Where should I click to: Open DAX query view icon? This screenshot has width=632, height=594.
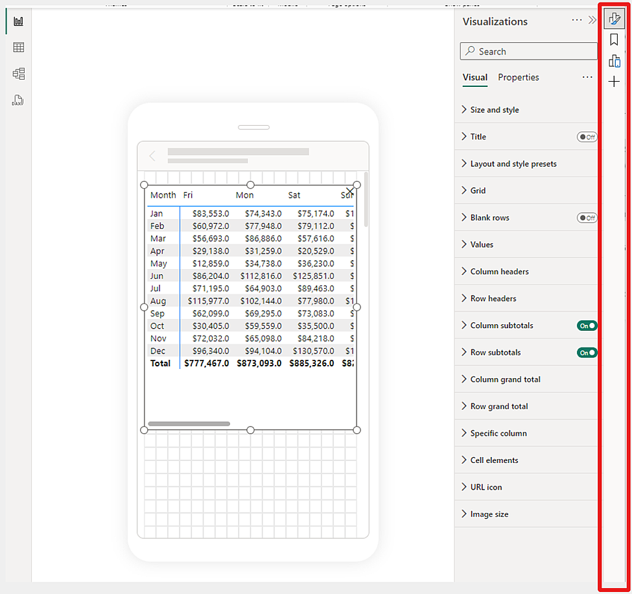[18, 100]
